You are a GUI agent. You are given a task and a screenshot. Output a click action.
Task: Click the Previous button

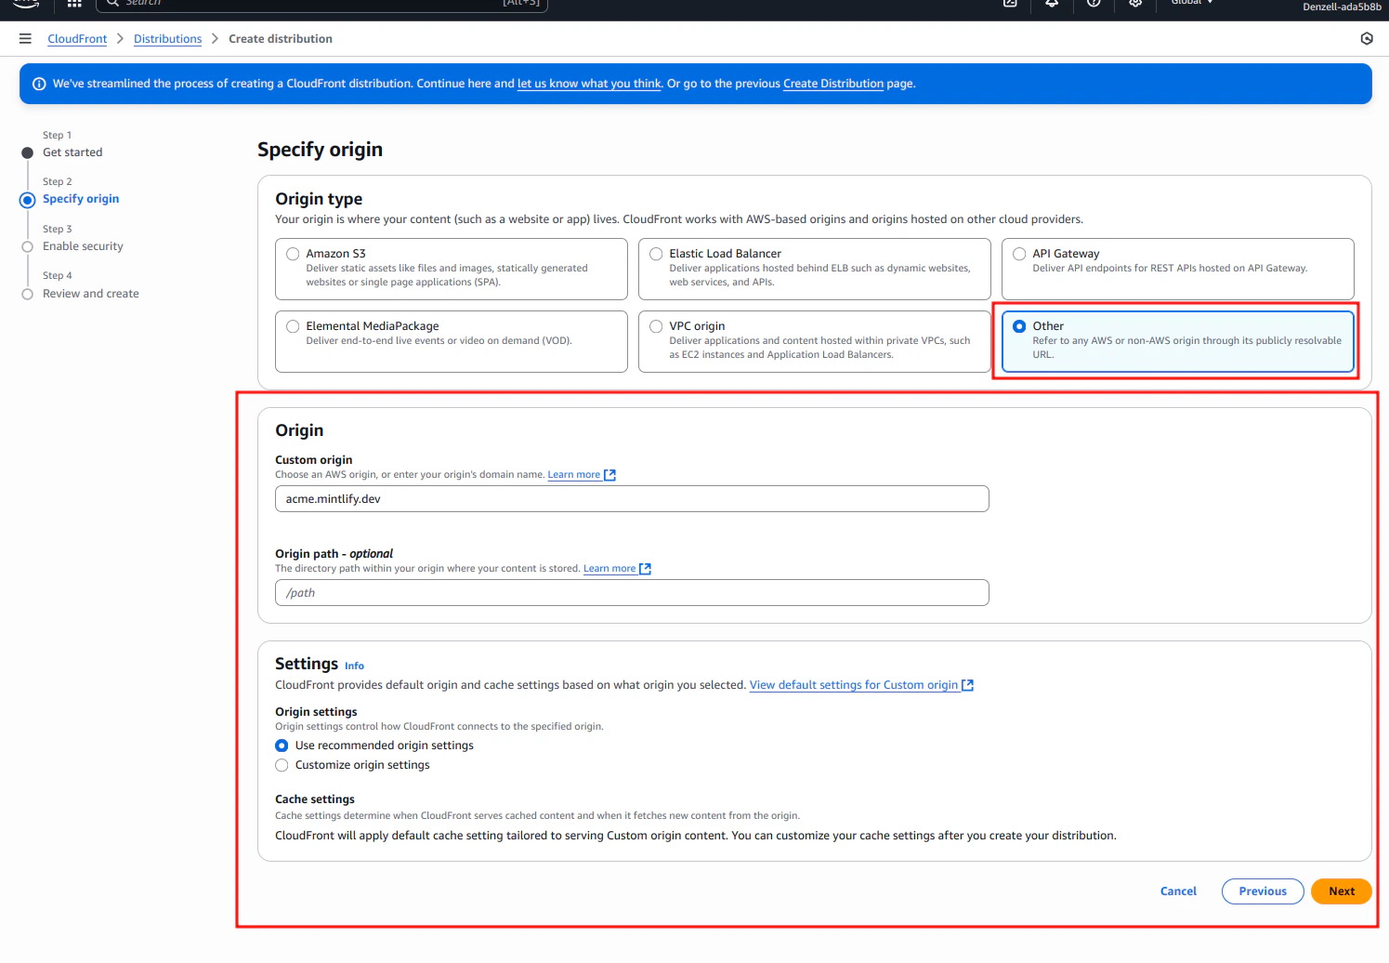pos(1262,890)
